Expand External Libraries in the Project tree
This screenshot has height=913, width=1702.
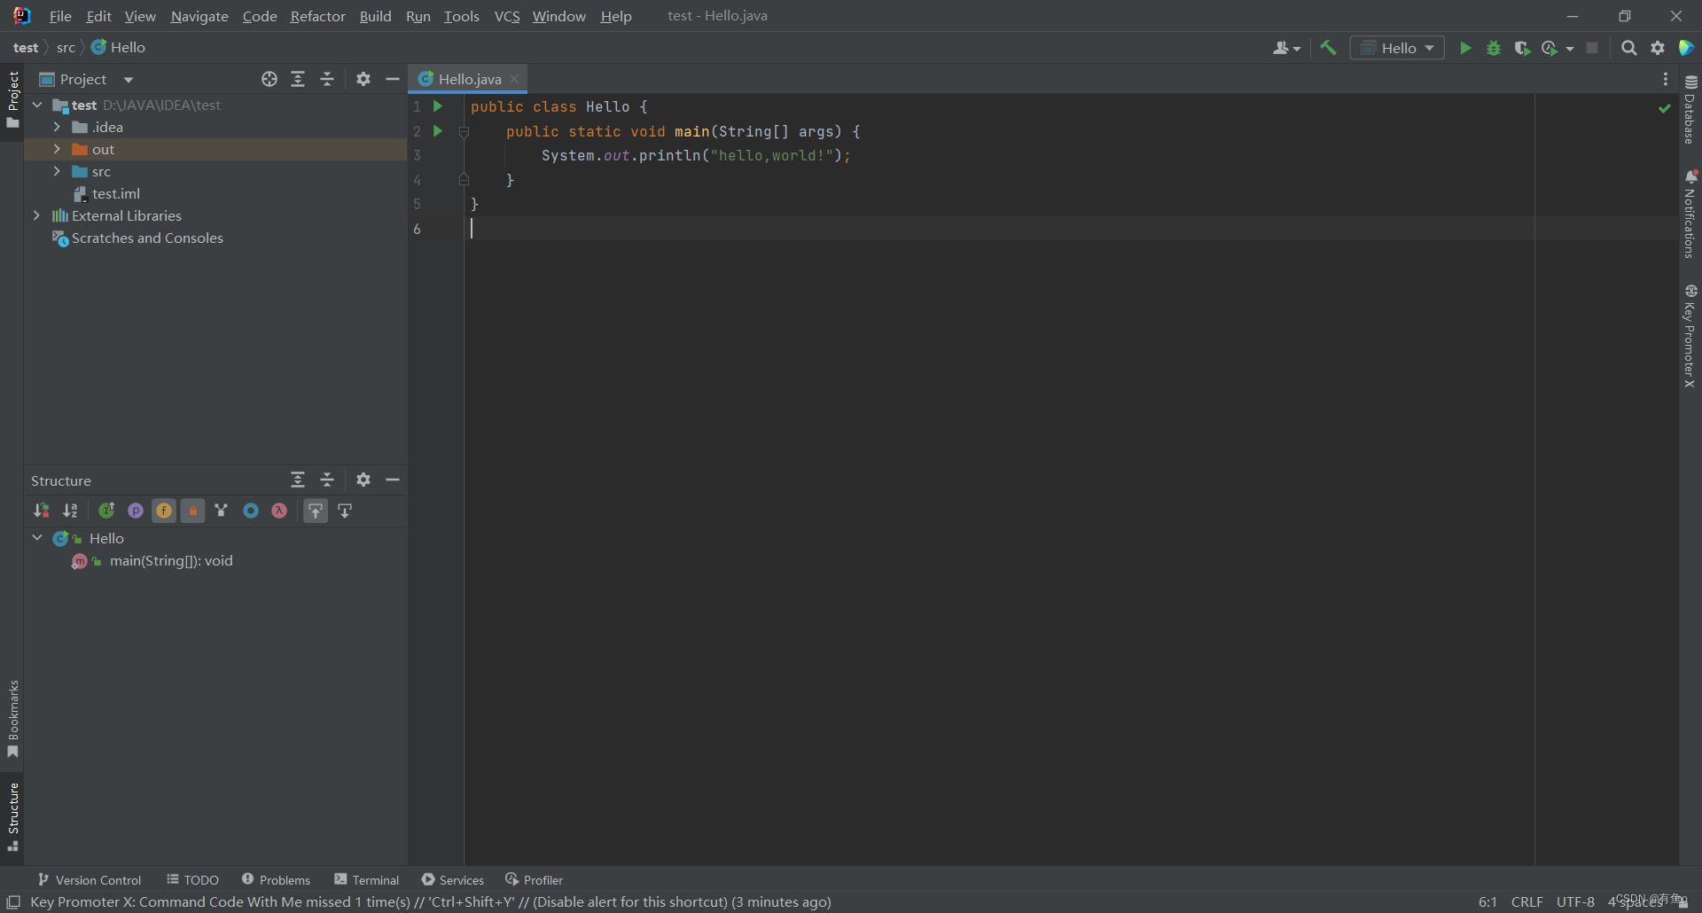(x=36, y=215)
